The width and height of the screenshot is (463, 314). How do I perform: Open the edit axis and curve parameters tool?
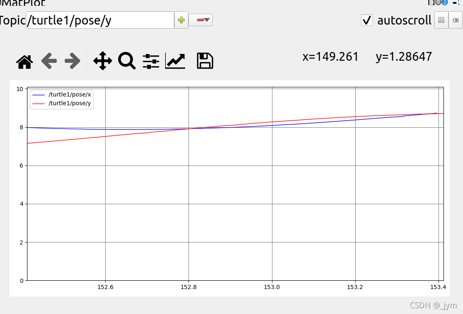click(175, 61)
